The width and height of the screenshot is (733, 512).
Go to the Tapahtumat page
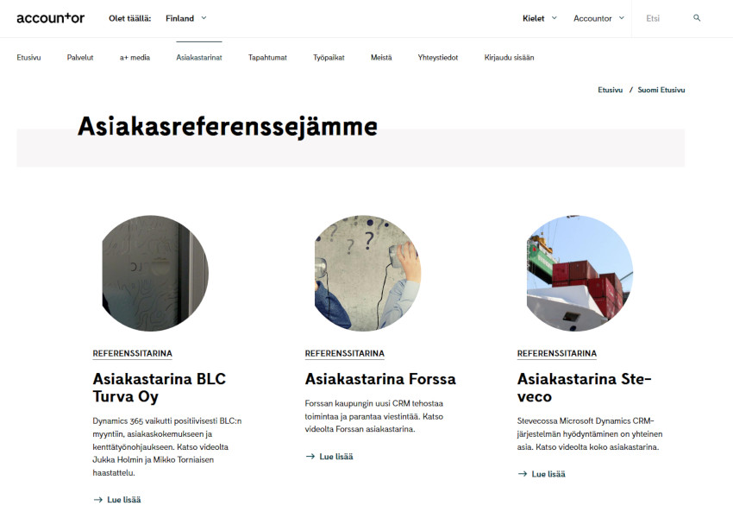tap(267, 58)
